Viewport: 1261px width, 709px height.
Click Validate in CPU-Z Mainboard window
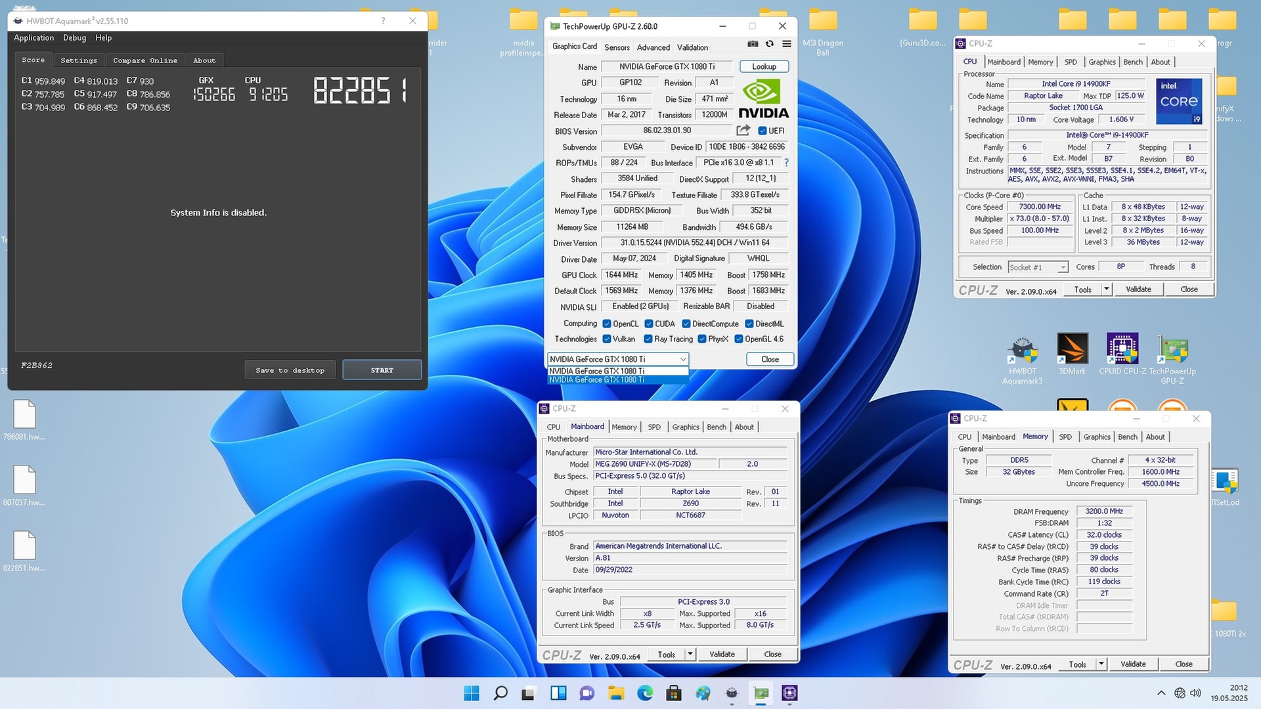(722, 654)
